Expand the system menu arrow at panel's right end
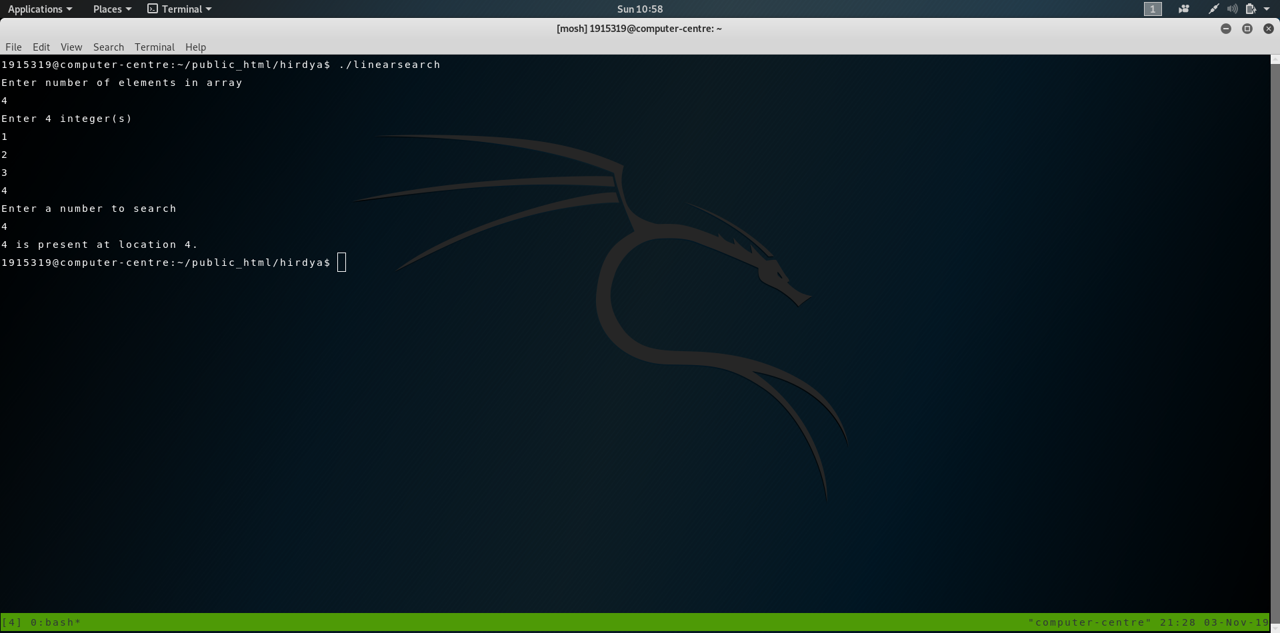Viewport: 1280px width, 633px height. pos(1267,9)
